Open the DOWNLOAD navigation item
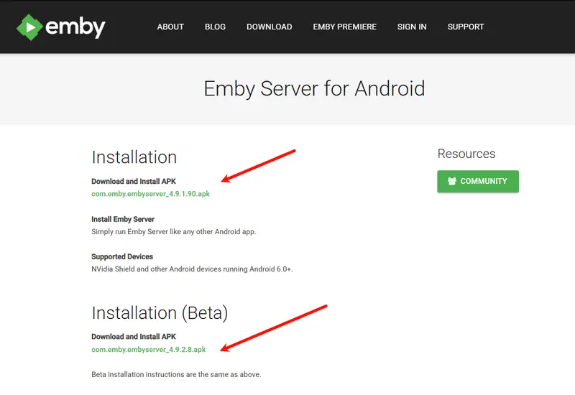 point(269,27)
